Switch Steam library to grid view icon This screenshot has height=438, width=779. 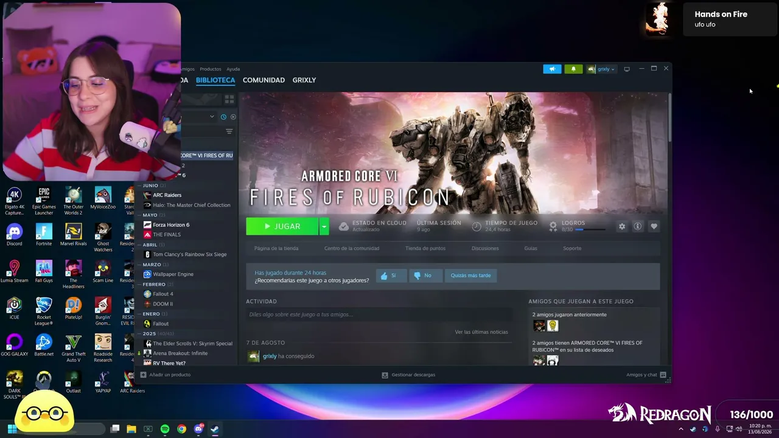pos(229,99)
